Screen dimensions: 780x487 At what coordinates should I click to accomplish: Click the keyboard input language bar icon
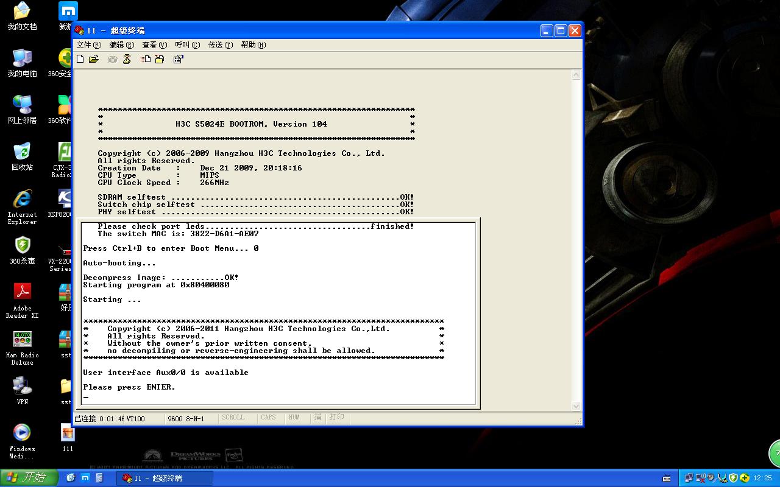coord(667,478)
